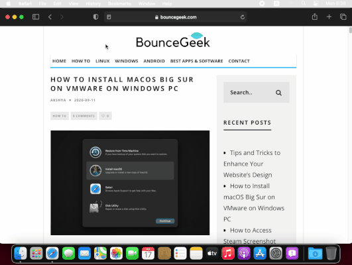Open Maps from the Dock
This screenshot has height=265, width=352.
(x=100, y=253)
